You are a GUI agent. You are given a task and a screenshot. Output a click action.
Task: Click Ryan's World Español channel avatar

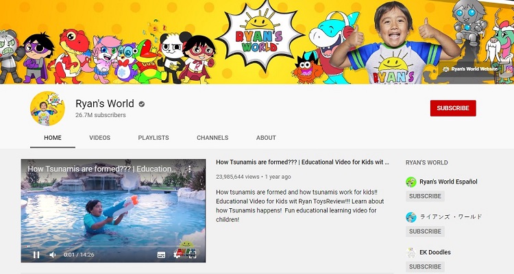(411, 182)
